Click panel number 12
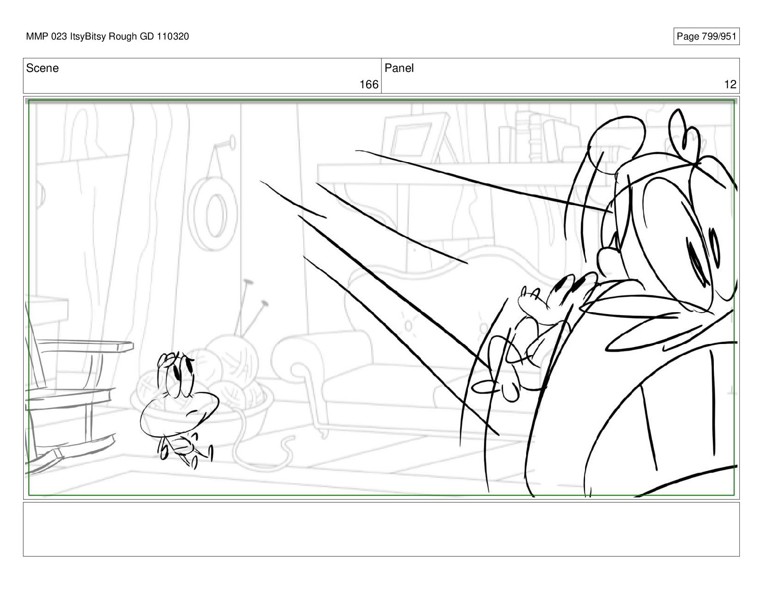763x591 pixels. [x=730, y=85]
